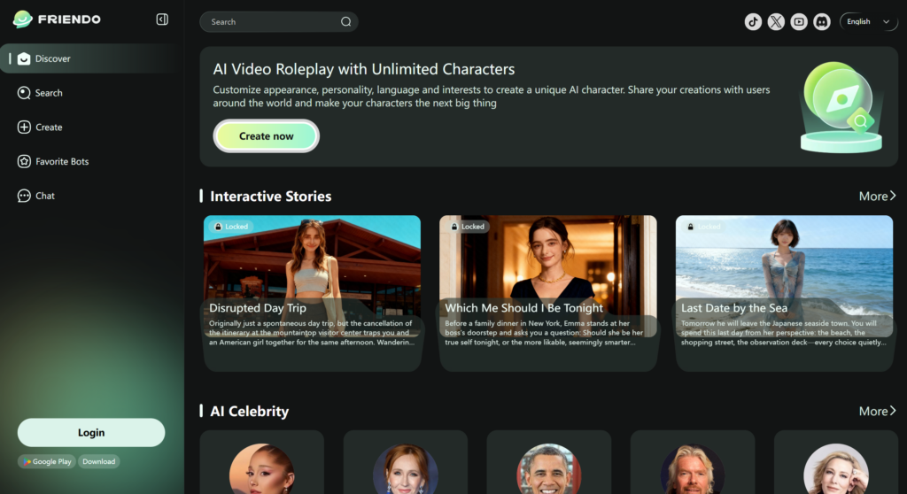Expand More for AI Celebrity
Image resolution: width=907 pixels, height=494 pixels.
(x=877, y=411)
